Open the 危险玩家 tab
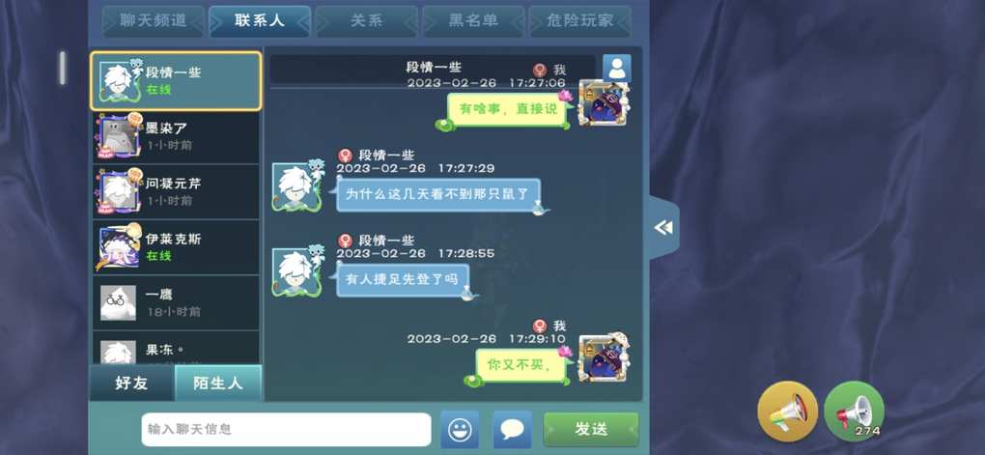Image resolution: width=985 pixels, height=455 pixels. point(579,21)
